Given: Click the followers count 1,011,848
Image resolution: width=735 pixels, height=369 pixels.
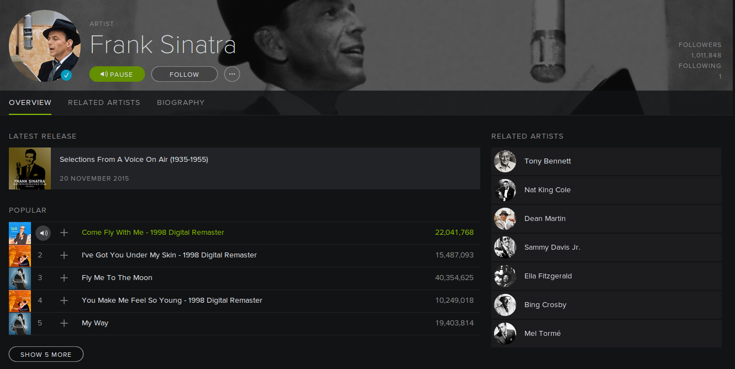Looking at the screenshot, I should point(706,55).
